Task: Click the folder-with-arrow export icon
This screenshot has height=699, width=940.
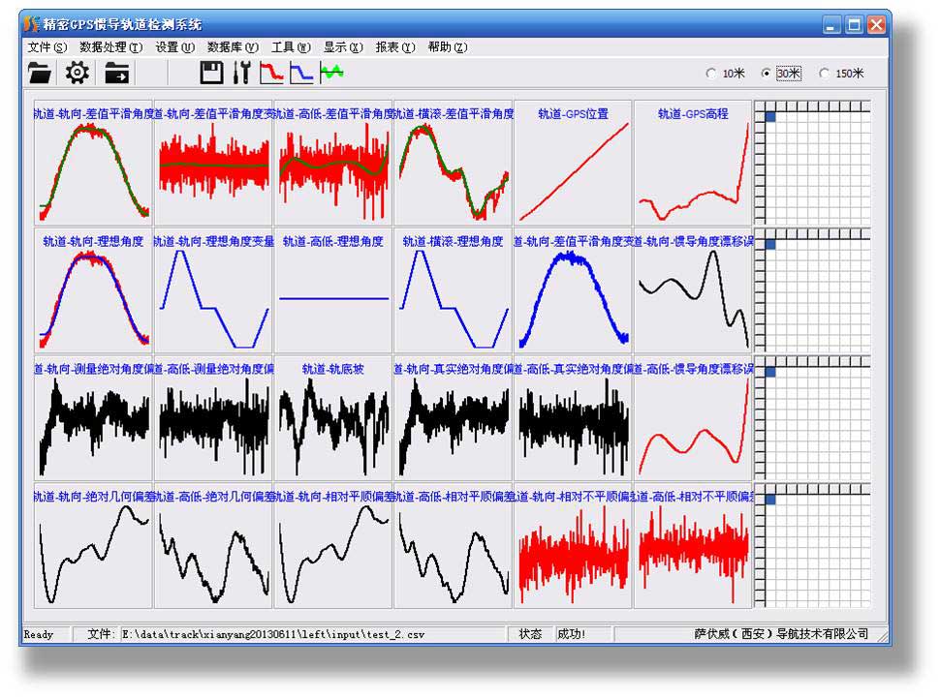Action: [117, 73]
